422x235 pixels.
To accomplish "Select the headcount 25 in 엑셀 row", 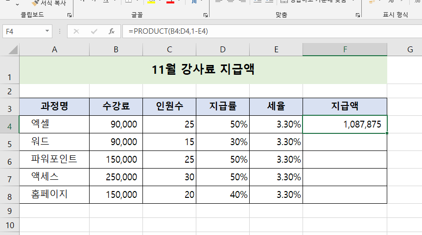I will pos(169,125).
